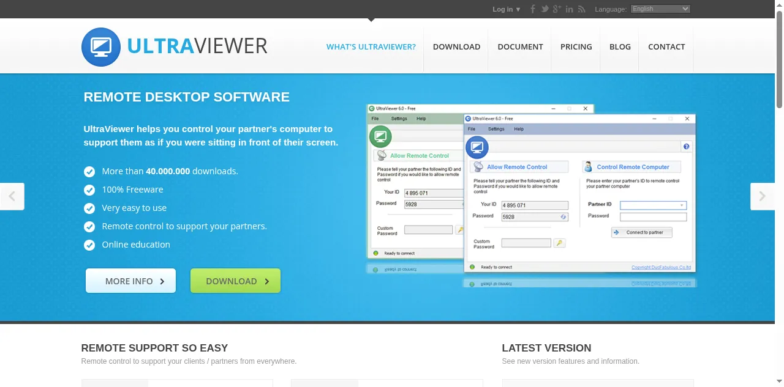
Task: Open the Google+ icon link
Action: pos(557,9)
